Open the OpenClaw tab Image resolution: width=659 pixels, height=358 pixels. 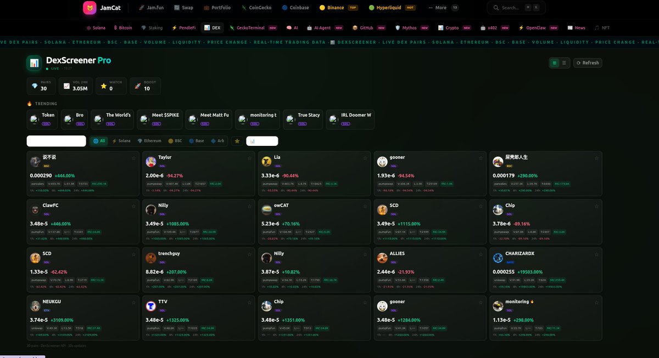click(540, 27)
